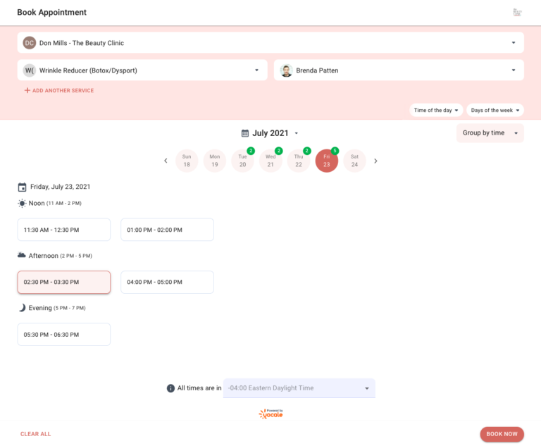Click Brenda Patten's profile photo
Screen dimensions: 541x446
coord(286,70)
